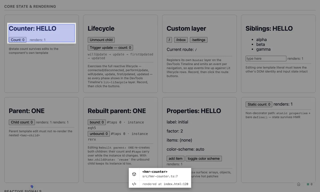The width and height of the screenshot is (320, 192).
Task: Click the Vite lightning bolt icon
Action: [32, 187]
